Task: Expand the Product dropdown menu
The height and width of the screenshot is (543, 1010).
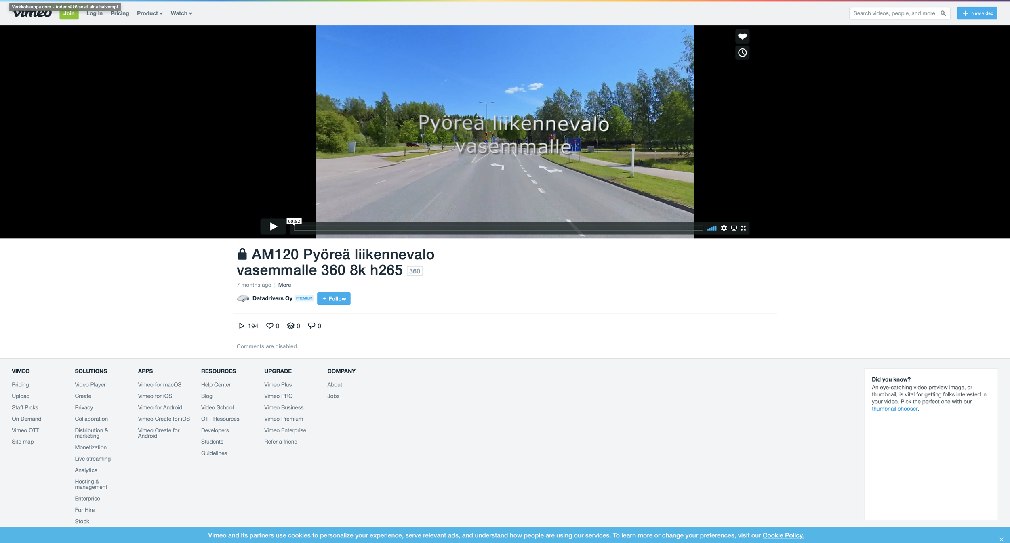Action: 149,13
